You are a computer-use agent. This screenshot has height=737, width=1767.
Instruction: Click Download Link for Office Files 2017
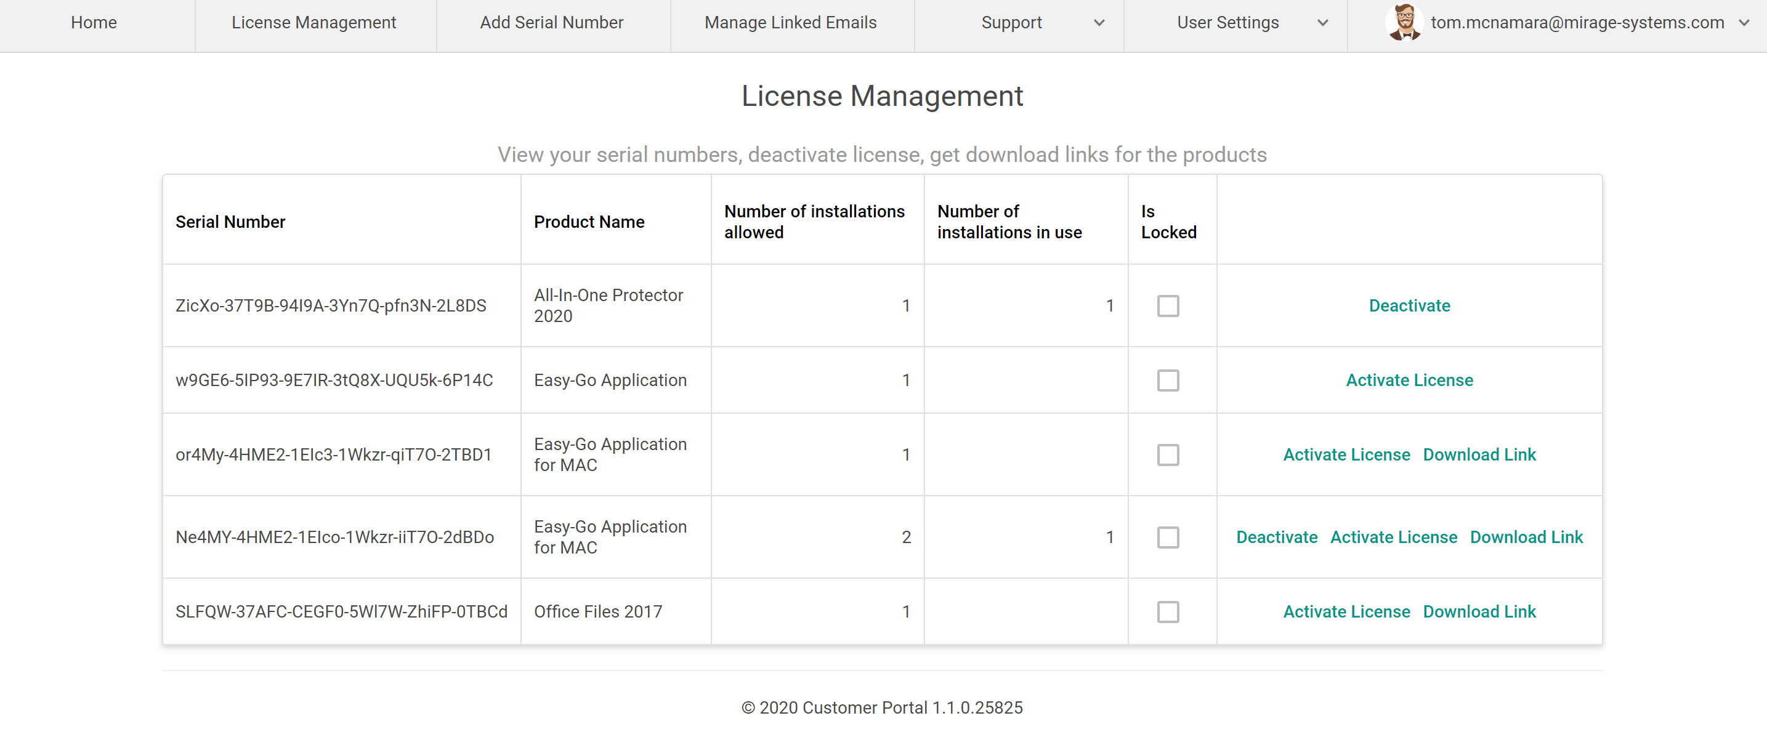pyautogui.click(x=1479, y=611)
